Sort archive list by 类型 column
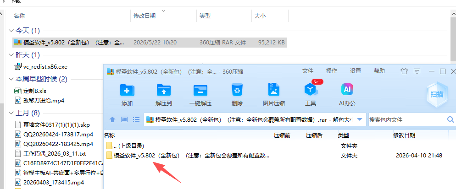The height and width of the screenshot is (189, 456). point(343,135)
